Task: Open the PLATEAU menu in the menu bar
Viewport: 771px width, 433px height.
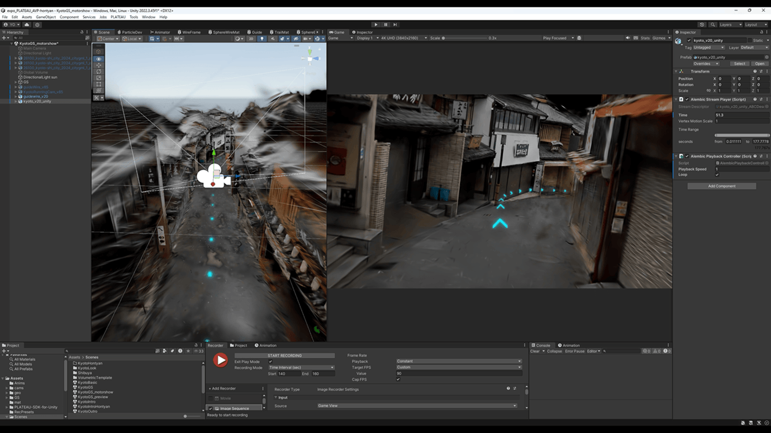Action: tap(118, 17)
